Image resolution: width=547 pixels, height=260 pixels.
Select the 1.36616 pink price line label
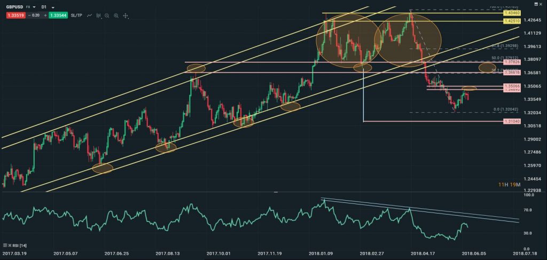pos(512,73)
